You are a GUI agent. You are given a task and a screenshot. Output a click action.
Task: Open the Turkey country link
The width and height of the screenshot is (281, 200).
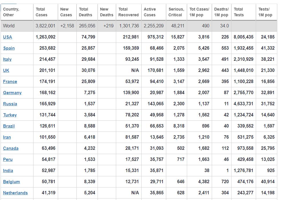[10, 115]
